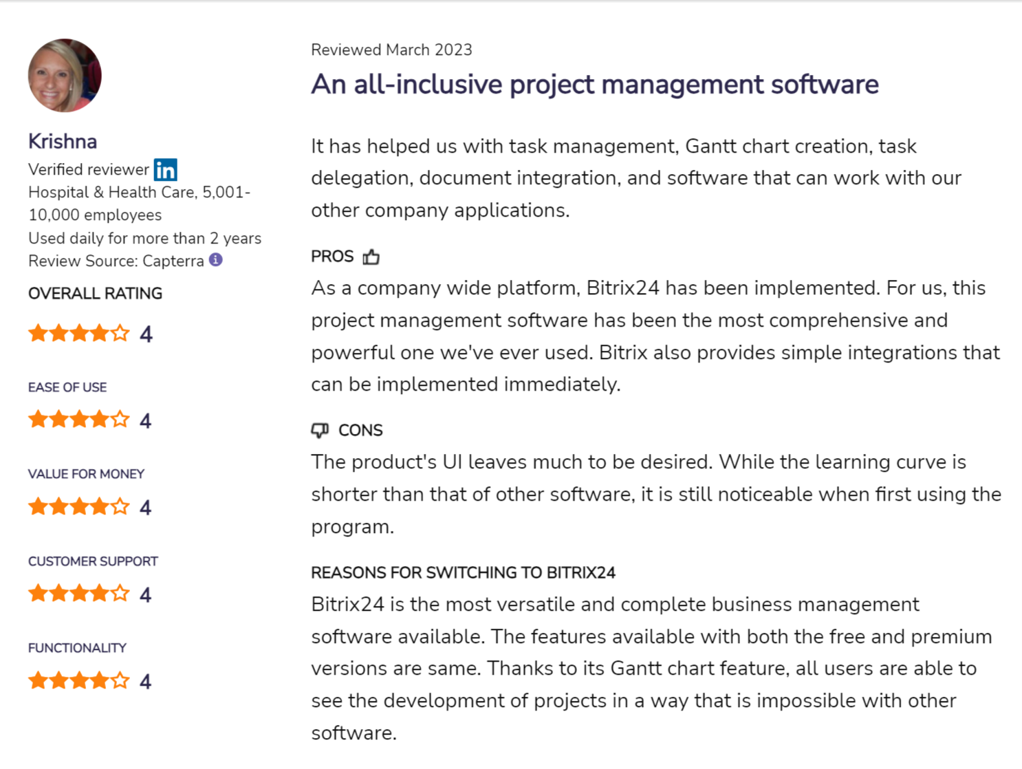Click the 'Reviewed March 2023' date text
1022x769 pixels.
coord(391,50)
